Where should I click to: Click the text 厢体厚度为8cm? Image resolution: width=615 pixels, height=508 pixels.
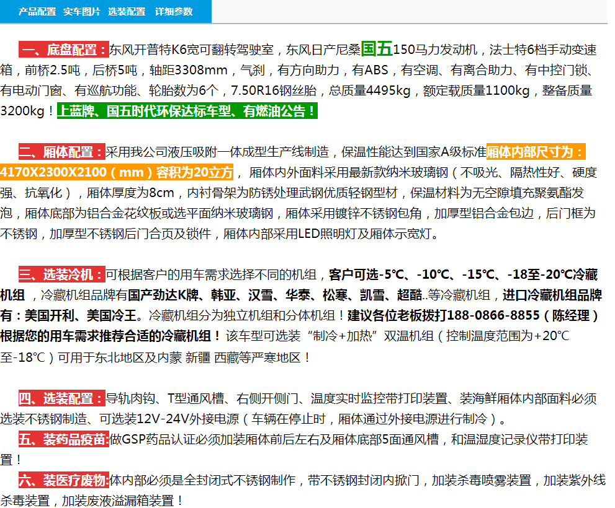point(130,193)
